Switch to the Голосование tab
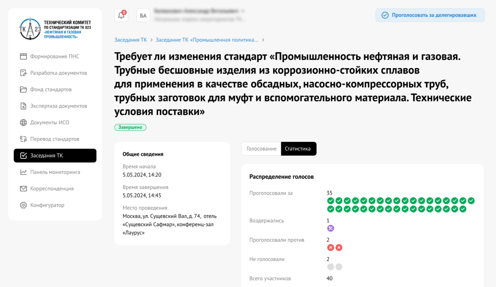Screen dimensions: 496x287 261,149
